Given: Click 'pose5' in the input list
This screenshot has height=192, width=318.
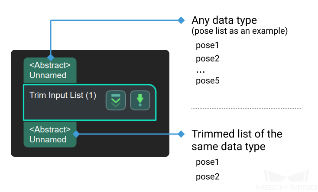Looking at the screenshot, I should 208,80.
